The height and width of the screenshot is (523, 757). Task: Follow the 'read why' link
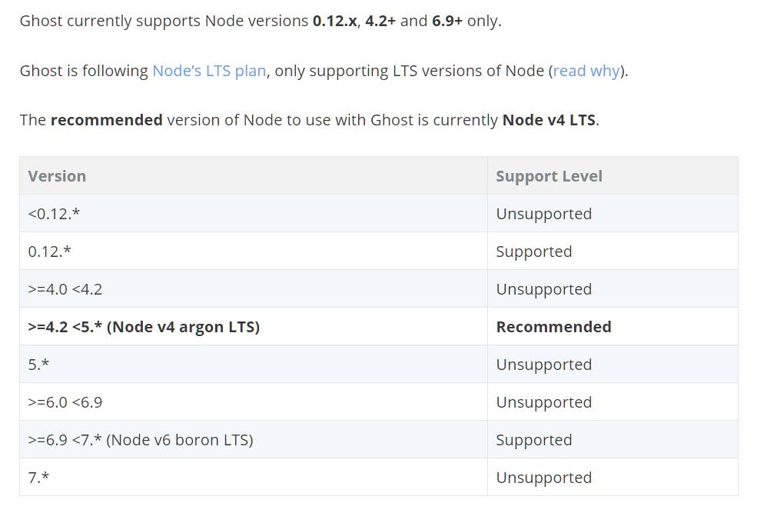click(x=586, y=71)
